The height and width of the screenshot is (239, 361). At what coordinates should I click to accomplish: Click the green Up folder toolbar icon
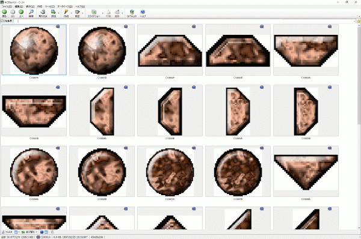21,12
